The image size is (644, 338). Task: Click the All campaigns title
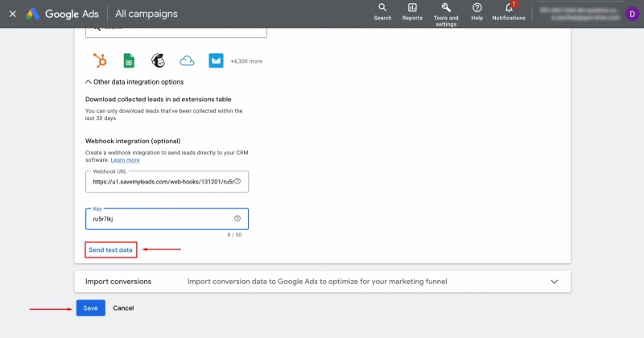147,14
